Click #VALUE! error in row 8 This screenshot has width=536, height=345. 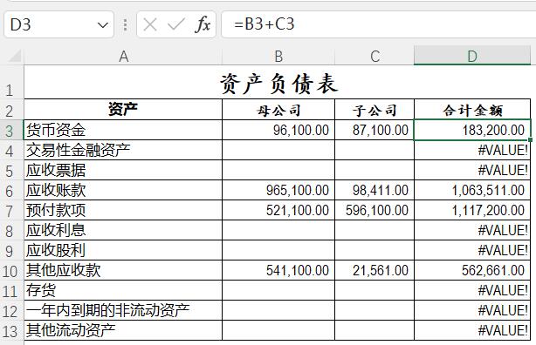click(472, 230)
